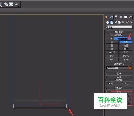Select the Geometry sphere category icon

(107, 22)
